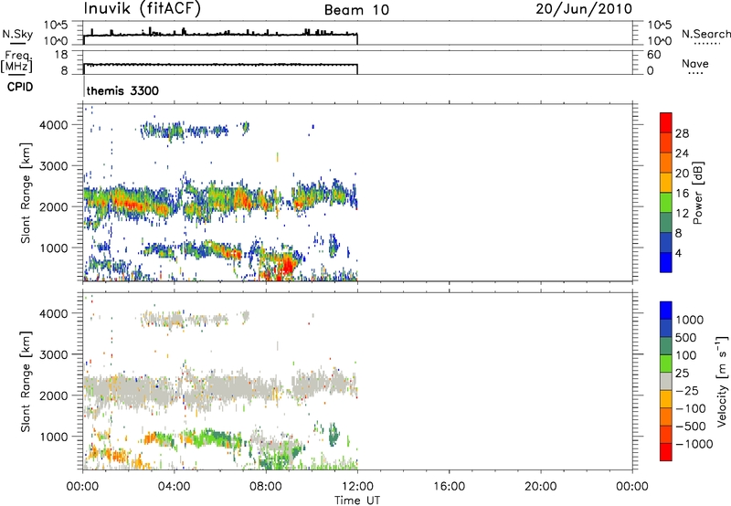
Task: Click the '28' label on Power colorbar
Action: (682, 133)
